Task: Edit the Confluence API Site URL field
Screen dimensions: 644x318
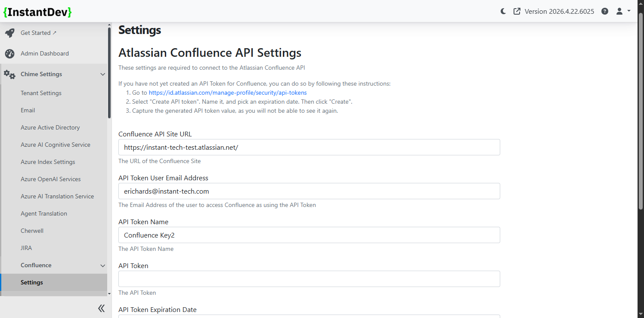Action: coord(309,147)
